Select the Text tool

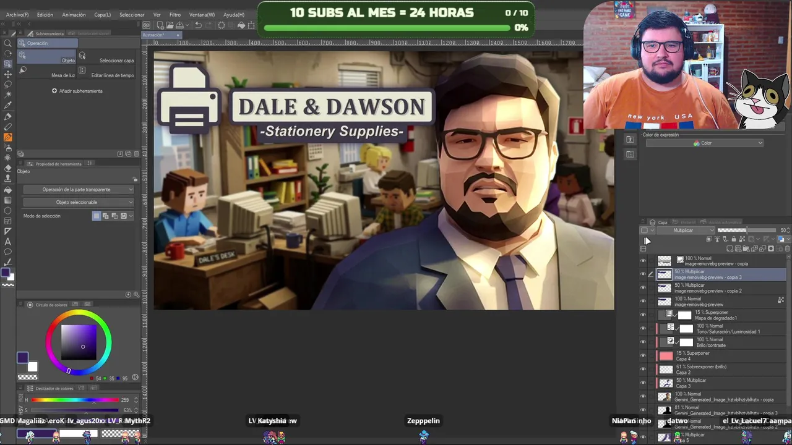8,242
